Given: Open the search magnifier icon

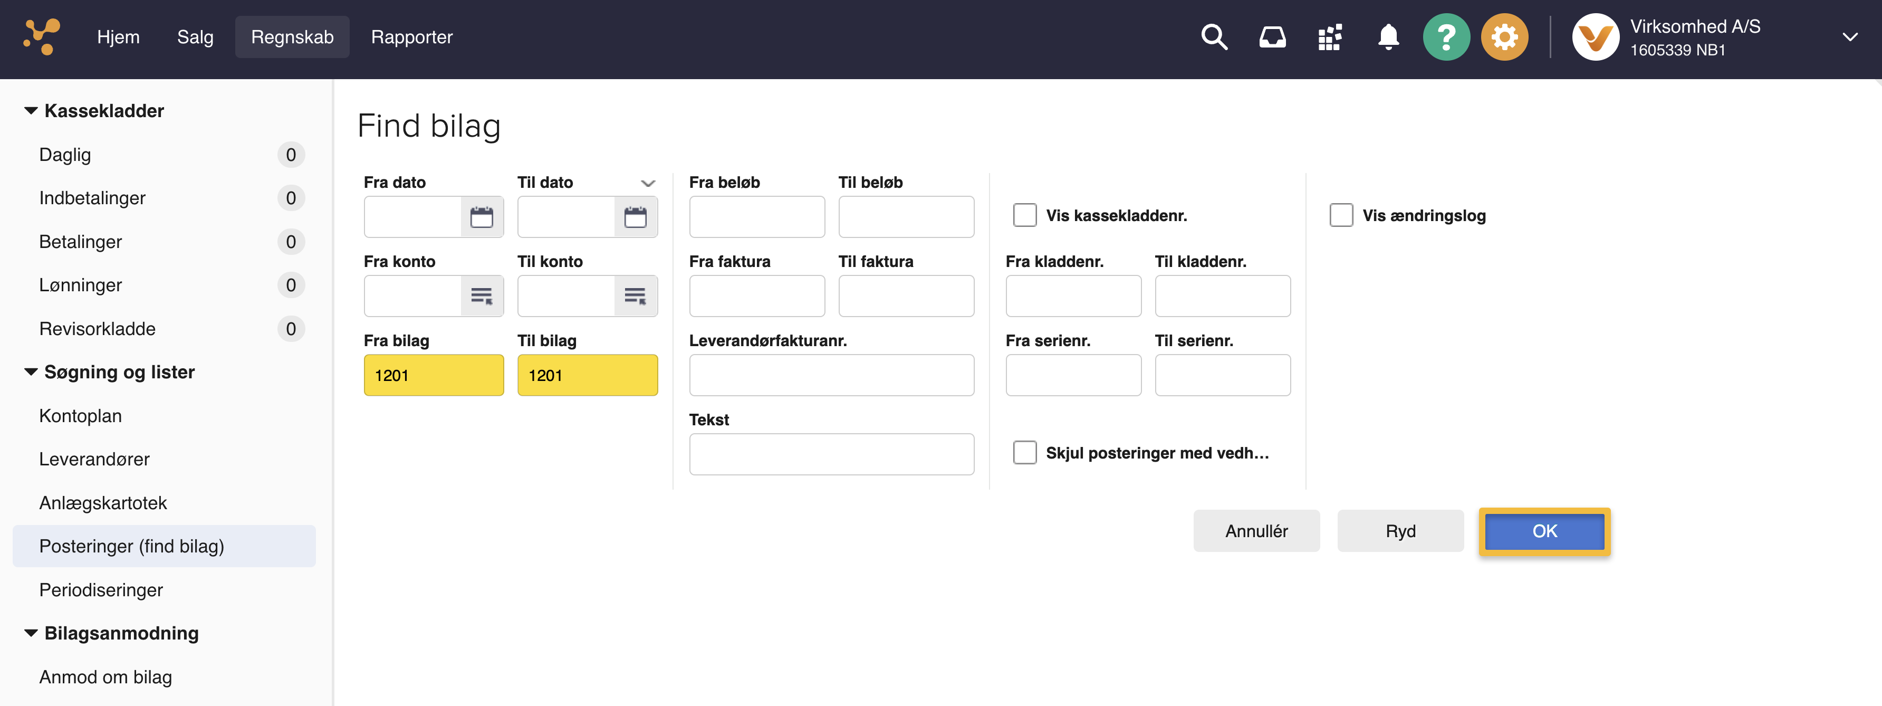Looking at the screenshot, I should 1214,36.
